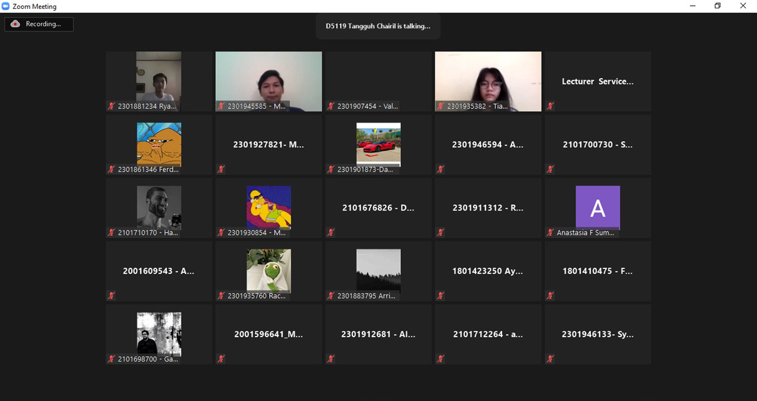
Task: Click muted mic icon on 2001609543 tile
Action: (111, 296)
